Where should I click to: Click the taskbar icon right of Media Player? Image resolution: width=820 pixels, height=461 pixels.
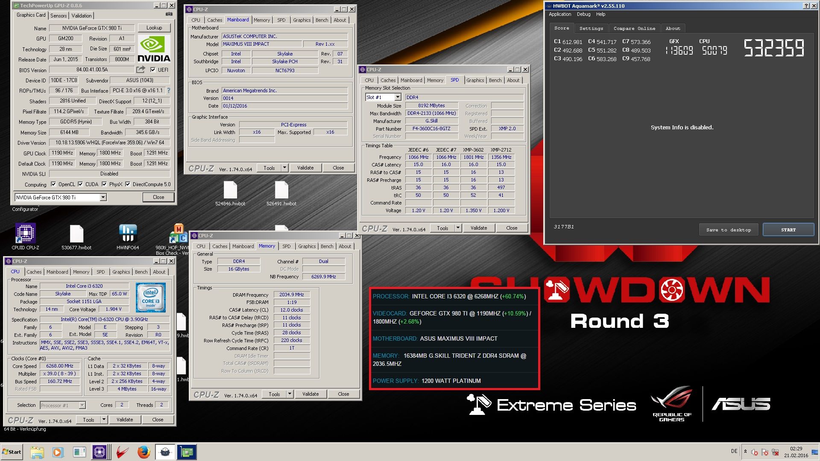(79, 452)
